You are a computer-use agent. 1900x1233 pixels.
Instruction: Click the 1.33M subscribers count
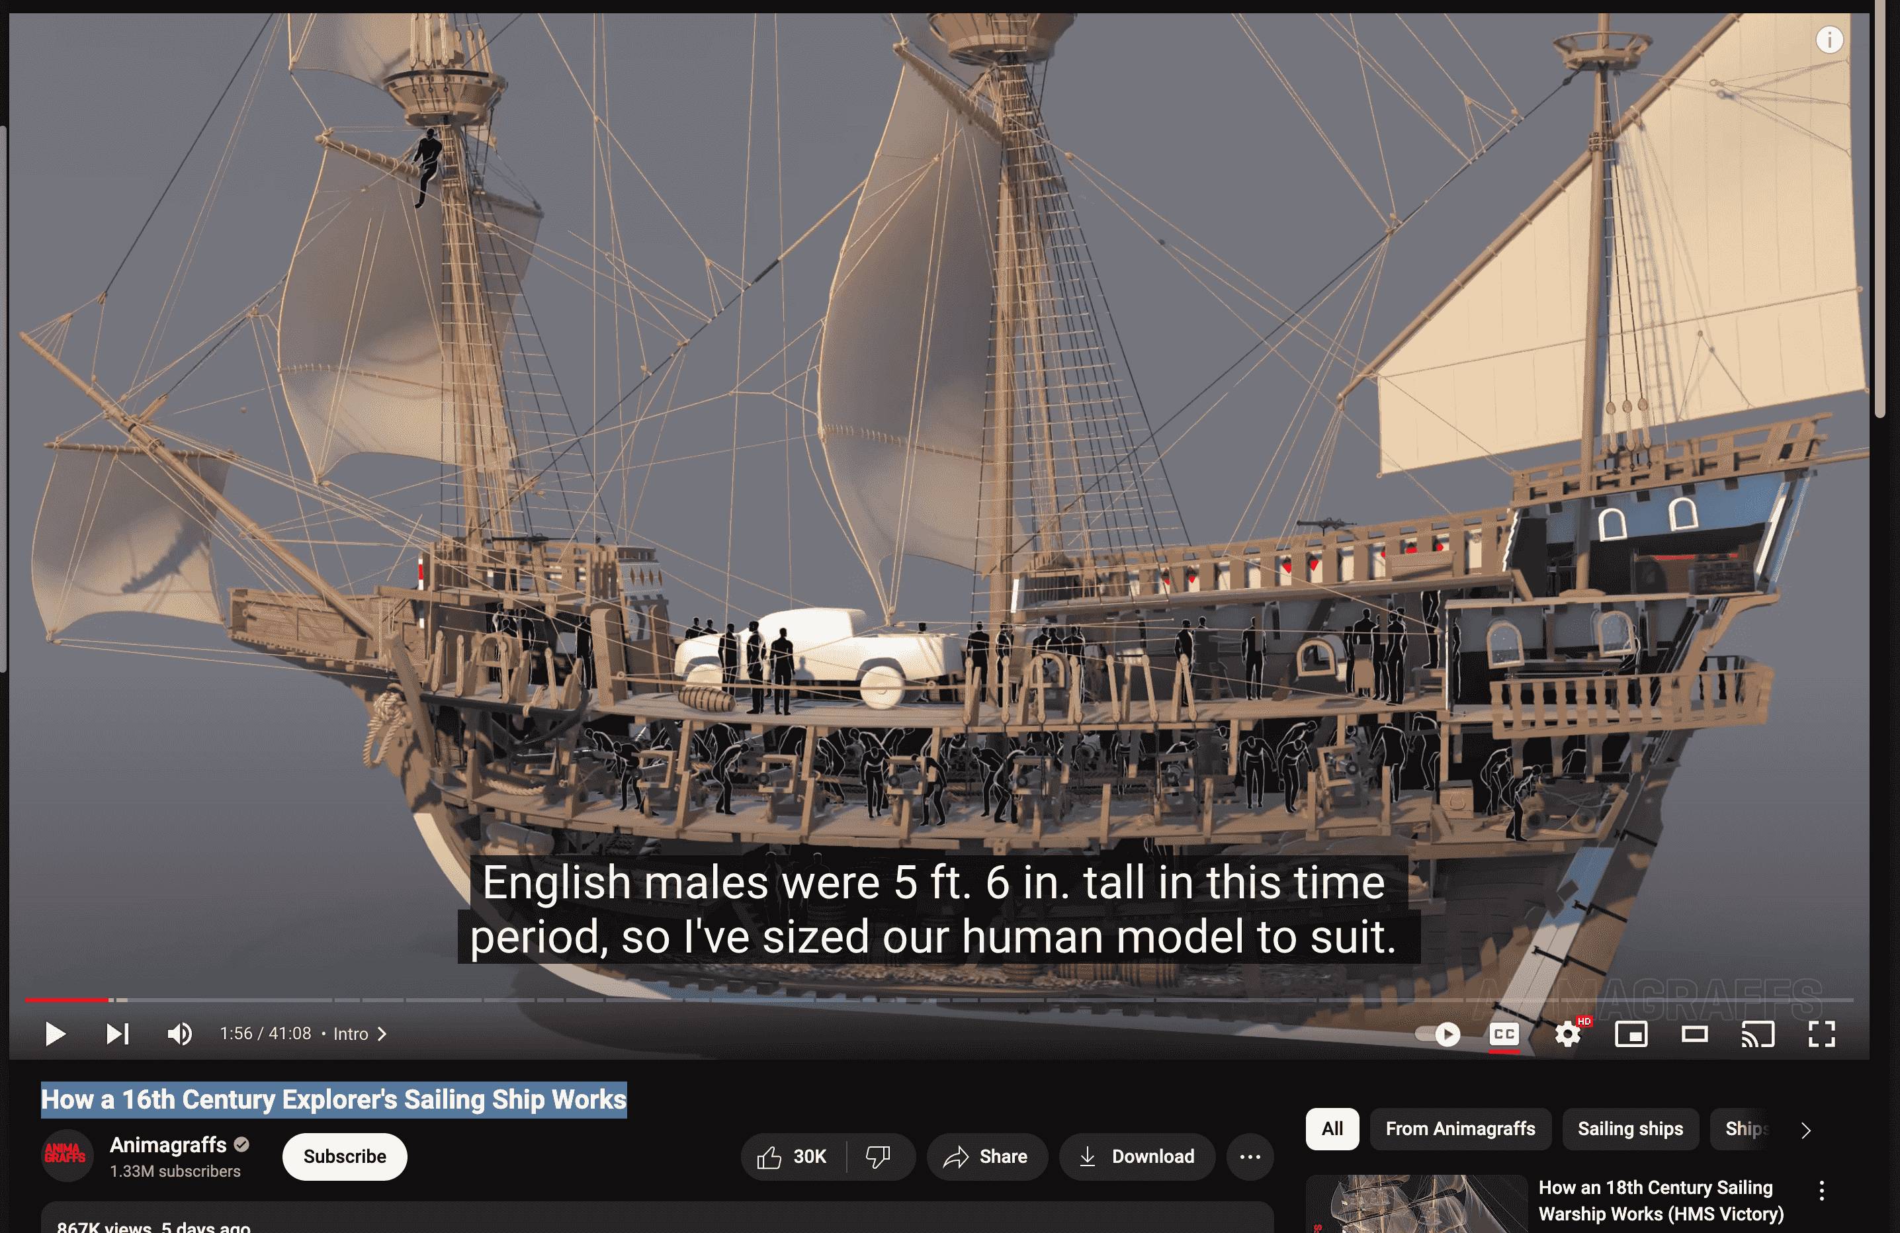tap(175, 1171)
